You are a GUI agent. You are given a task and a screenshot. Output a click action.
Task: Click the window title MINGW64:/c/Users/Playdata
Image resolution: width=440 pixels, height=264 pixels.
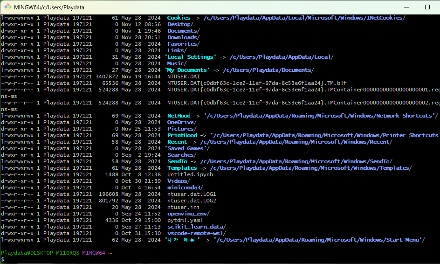[x=49, y=7]
